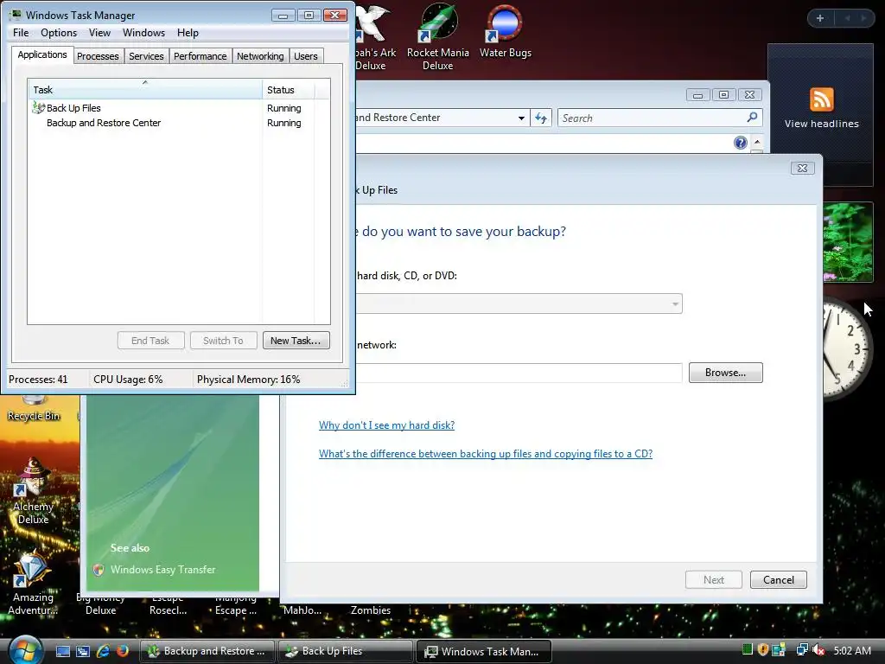Select the Back Up Files task row

click(178, 108)
